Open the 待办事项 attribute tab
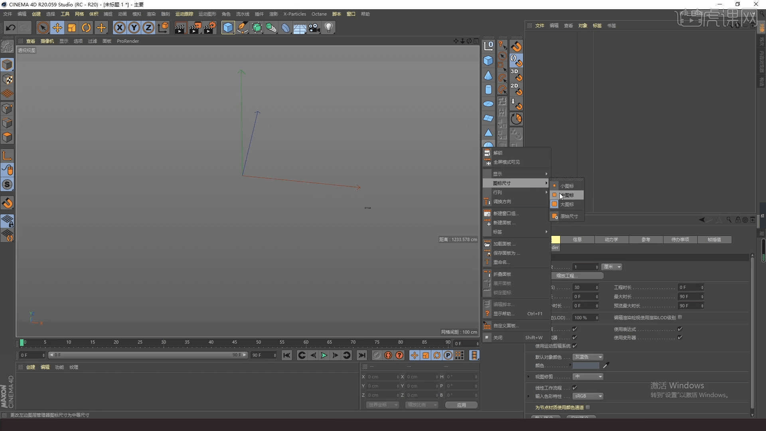This screenshot has height=431, width=766. pyautogui.click(x=680, y=239)
